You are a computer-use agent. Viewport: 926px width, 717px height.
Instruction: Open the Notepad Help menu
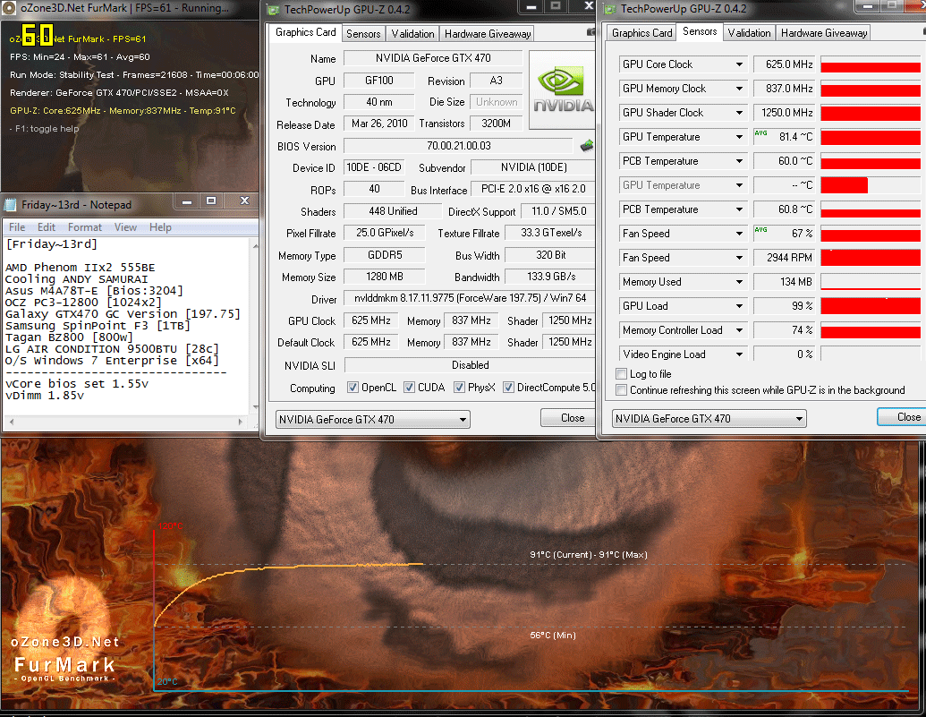tap(160, 227)
